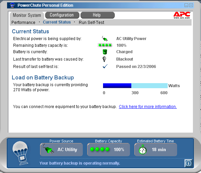Click 'Last transfer to battery was caused by:' label
201x173 pixels.
coord(48,59)
